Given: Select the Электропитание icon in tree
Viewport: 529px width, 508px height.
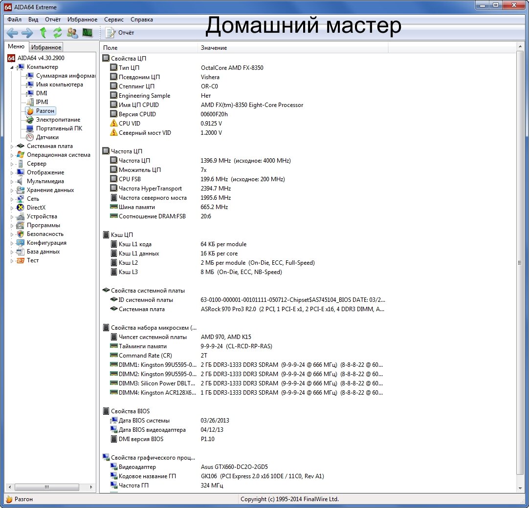Looking at the screenshot, I should click(x=30, y=120).
